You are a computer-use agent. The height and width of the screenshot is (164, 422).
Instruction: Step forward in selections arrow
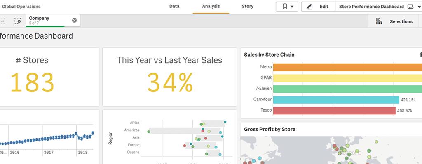click(x=2, y=20)
